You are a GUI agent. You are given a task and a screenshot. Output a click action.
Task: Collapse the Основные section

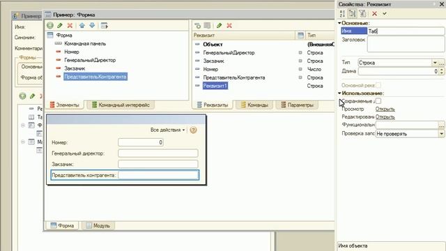click(339, 23)
